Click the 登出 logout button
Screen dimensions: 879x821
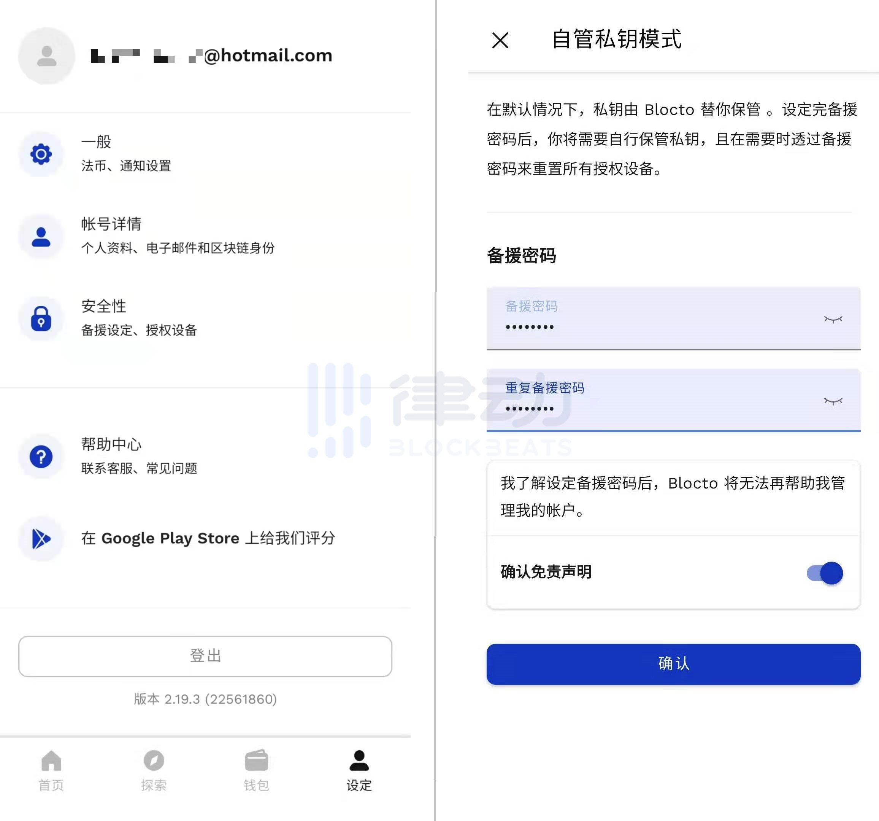[x=205, y=656]
